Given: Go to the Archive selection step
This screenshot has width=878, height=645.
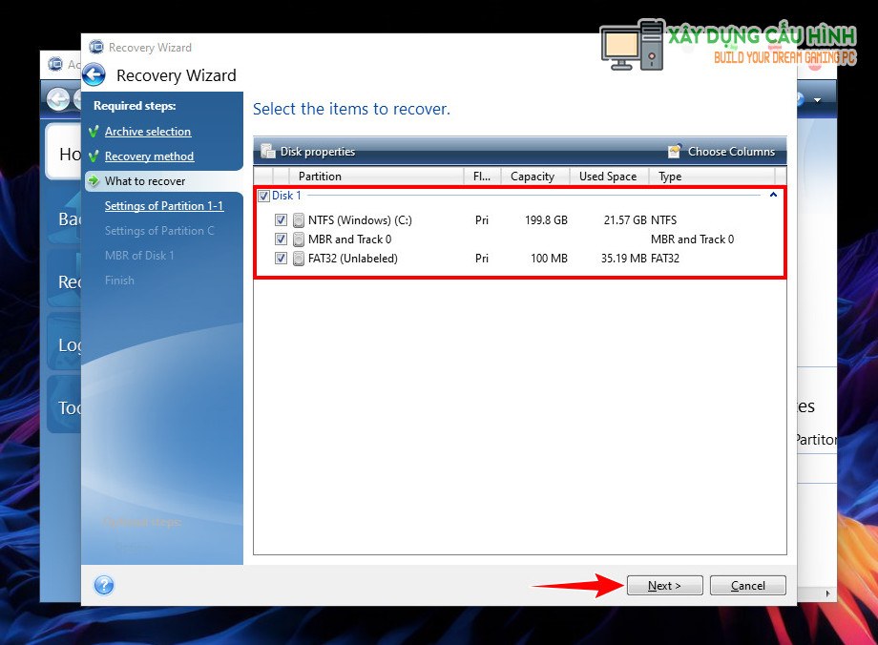Looking at the screenshot, I should (x=148, y=132).
